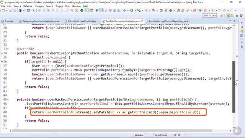Click the Debug bug toolbar icon

[124, 10]
